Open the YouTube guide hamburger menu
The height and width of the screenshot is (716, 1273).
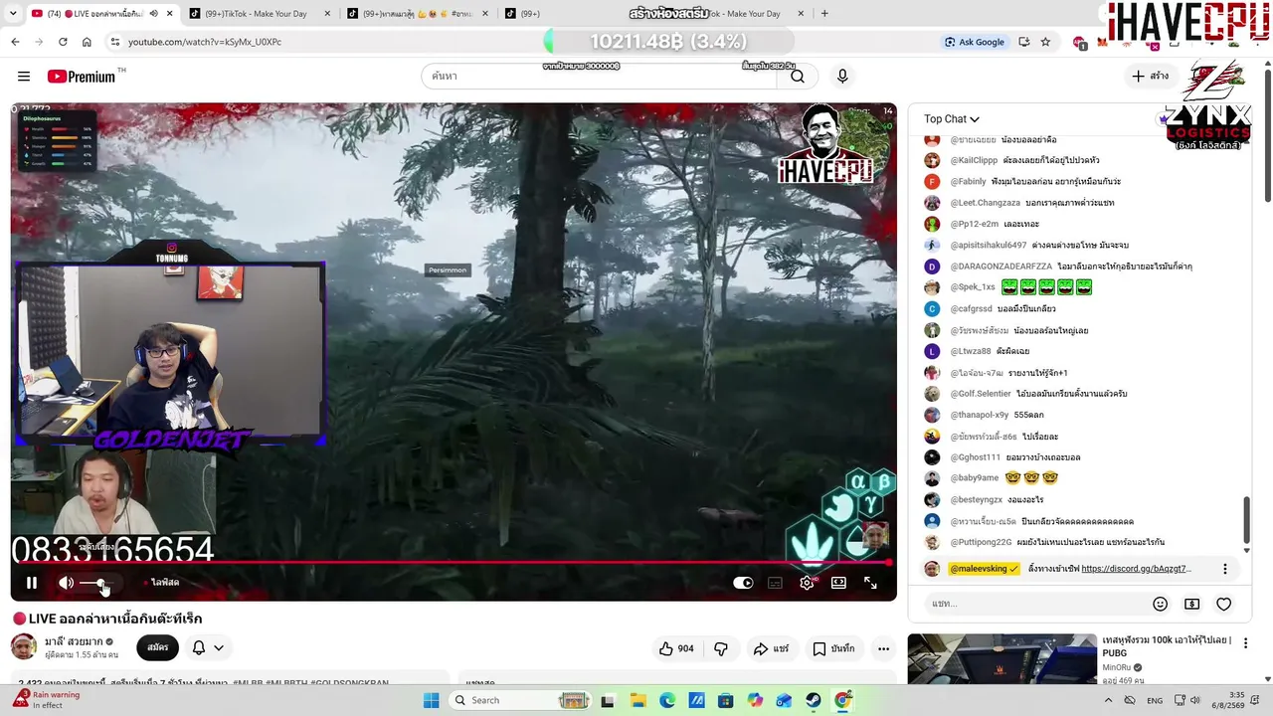tap(24, 77)
